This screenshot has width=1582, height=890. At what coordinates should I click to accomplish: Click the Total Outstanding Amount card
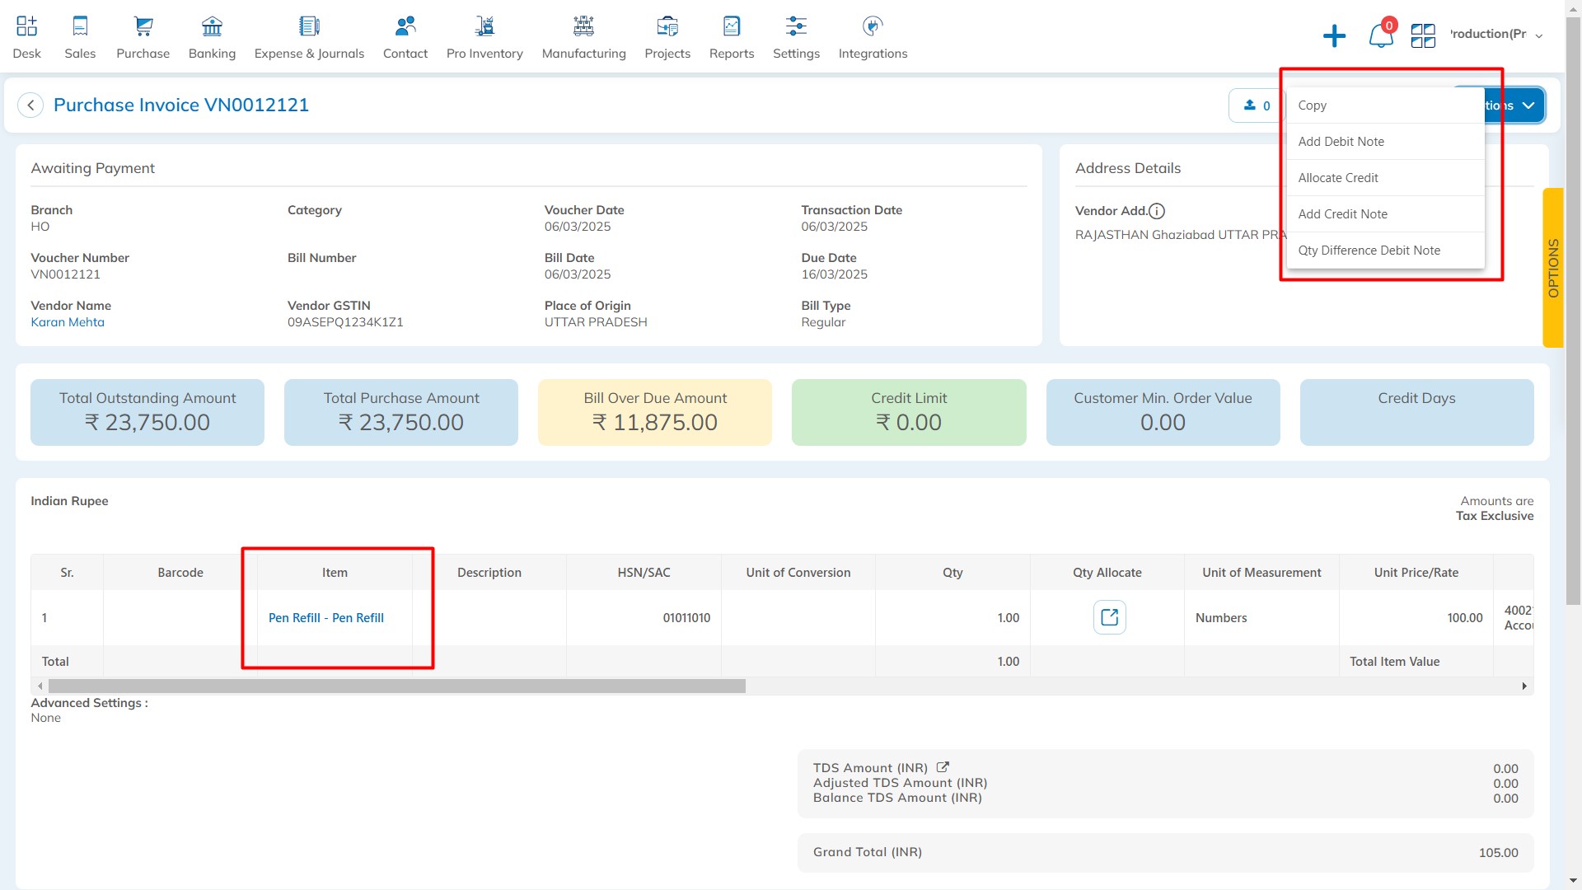pyautogui.click(x=147, y=412)
